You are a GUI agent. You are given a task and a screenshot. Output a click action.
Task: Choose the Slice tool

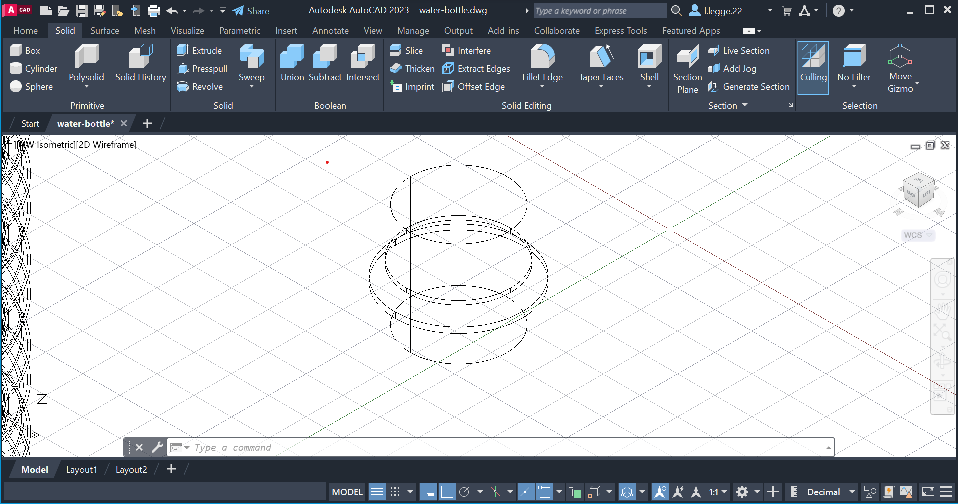tap(406, 50)
